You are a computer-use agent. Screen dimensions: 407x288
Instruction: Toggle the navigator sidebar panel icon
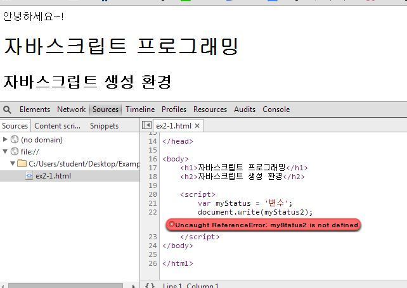[x=146, y=125]
